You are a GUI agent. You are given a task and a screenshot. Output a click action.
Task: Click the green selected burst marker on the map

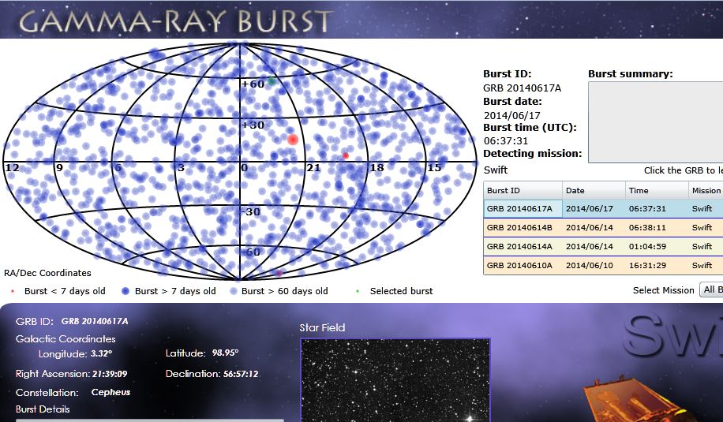pyautogui.click(x=272, y=80)
